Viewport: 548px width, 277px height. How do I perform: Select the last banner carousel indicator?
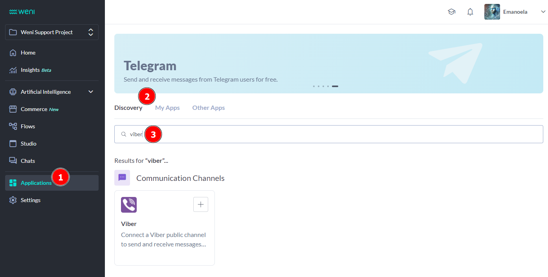(x=335, y=86)
